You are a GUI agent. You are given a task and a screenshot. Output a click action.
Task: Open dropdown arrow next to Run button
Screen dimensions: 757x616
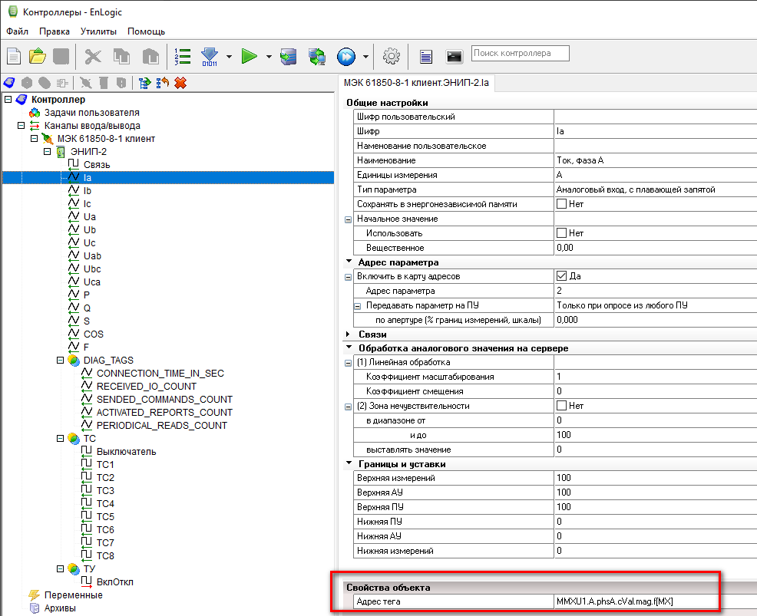click(x=269, y=56)
